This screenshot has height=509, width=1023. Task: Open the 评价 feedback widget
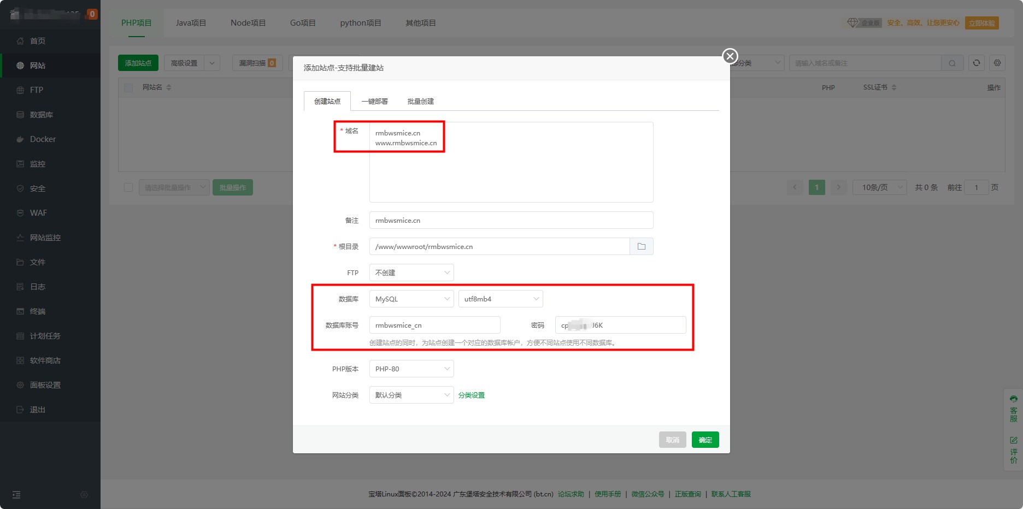click(x=1014, y=450)
